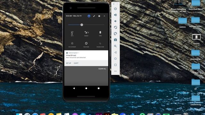Viewport: 205px width, 115px height.
Task: Open Android settings via gear icon
Action: [99, 16]
